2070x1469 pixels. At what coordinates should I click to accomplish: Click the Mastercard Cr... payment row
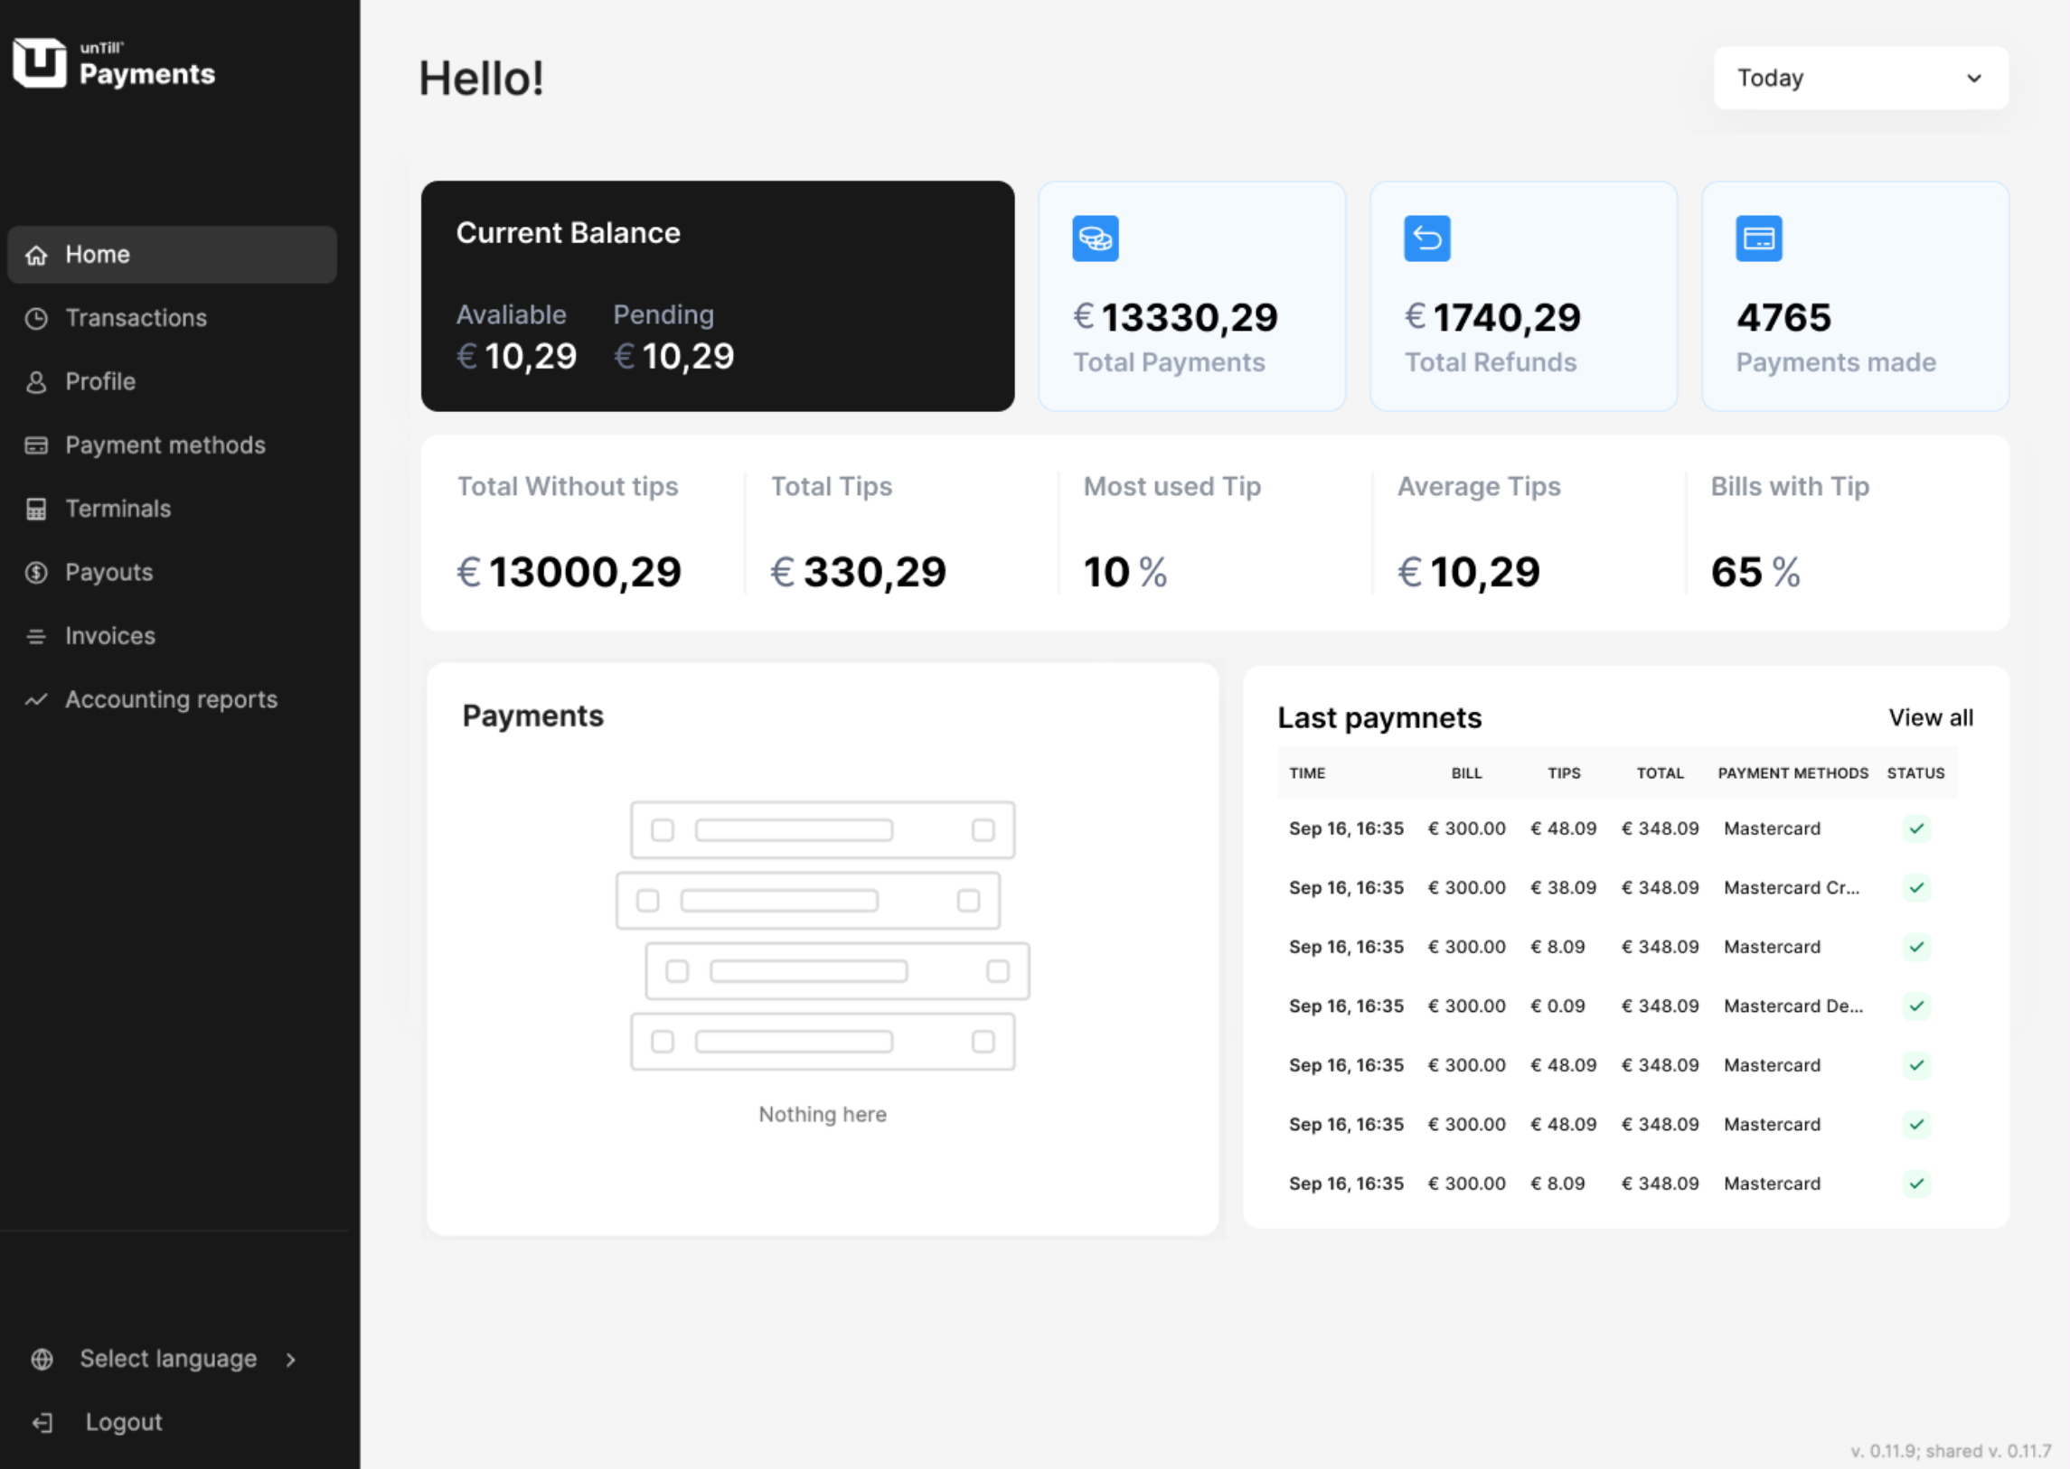(x=1791, y=887)
